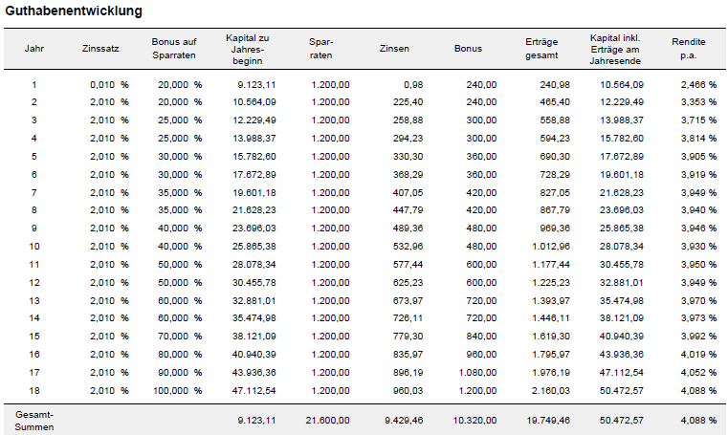
Task: Click the Zinssatz column header
Action: [101, 49]
